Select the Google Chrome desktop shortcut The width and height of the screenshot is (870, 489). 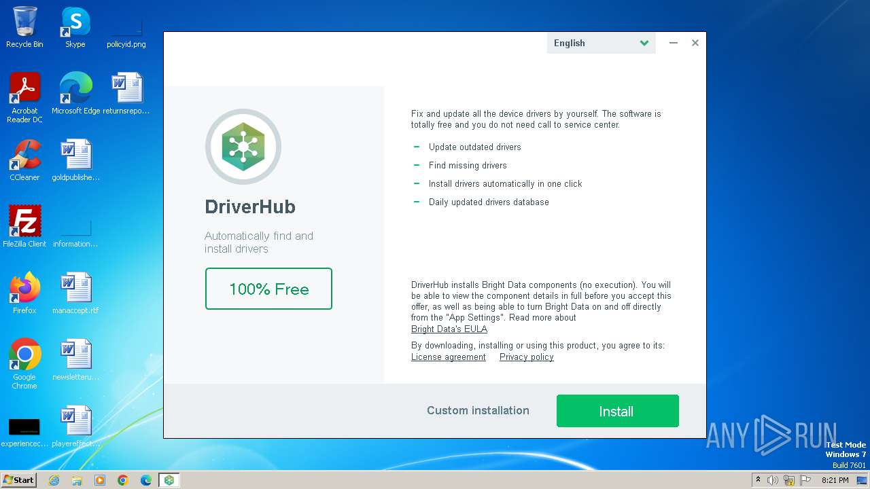tap(24, 363)
